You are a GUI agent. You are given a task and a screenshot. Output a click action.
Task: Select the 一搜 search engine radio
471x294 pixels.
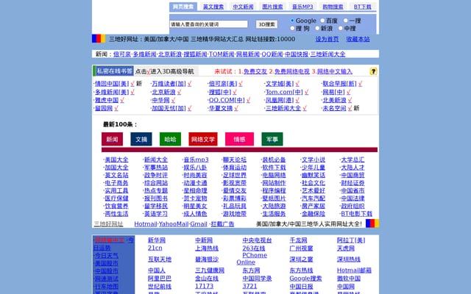(x=346, y=21)
